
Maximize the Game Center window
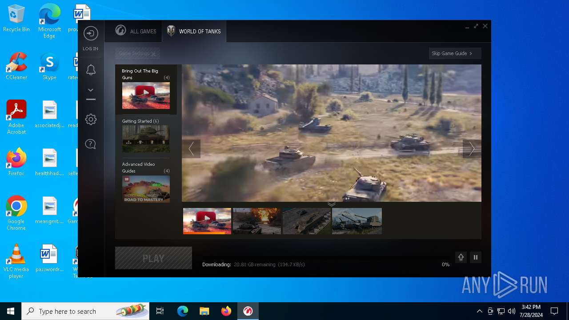point(476,26)
